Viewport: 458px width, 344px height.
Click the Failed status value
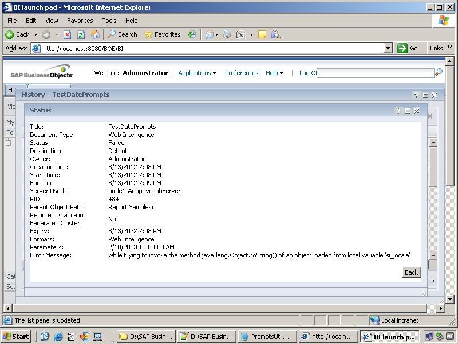[x=116, y=143]
